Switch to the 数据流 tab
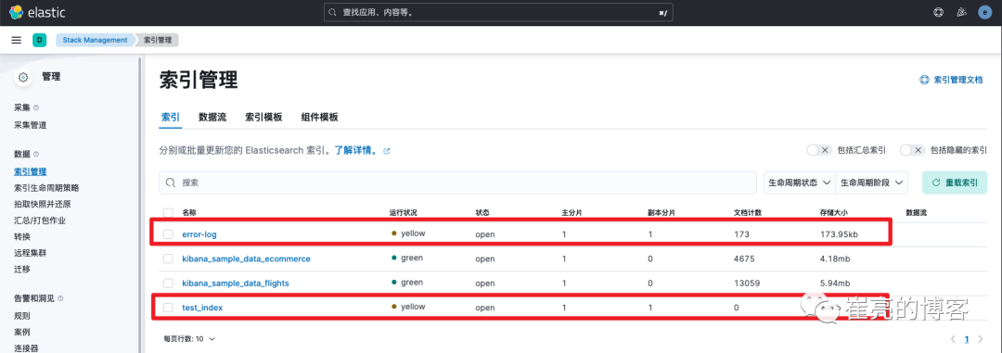The width and height of the screenshot is (1002, 353). pyautogui.click(x=212, y=118)
